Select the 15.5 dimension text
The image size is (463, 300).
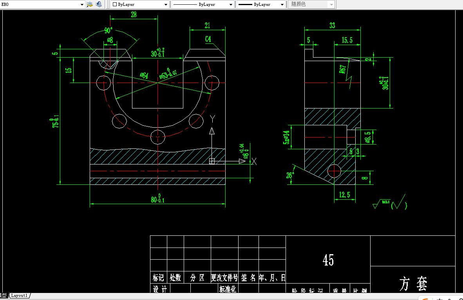coord(347,40)
